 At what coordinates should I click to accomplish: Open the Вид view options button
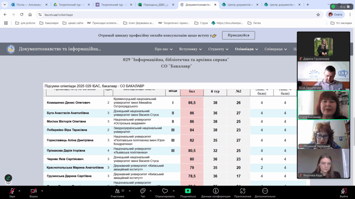tap(345, 7)
